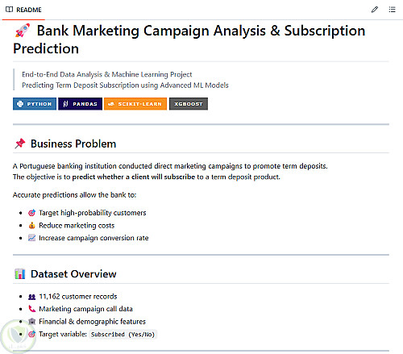Click the phone icon by Marketing campaign call data

[31, 309]
